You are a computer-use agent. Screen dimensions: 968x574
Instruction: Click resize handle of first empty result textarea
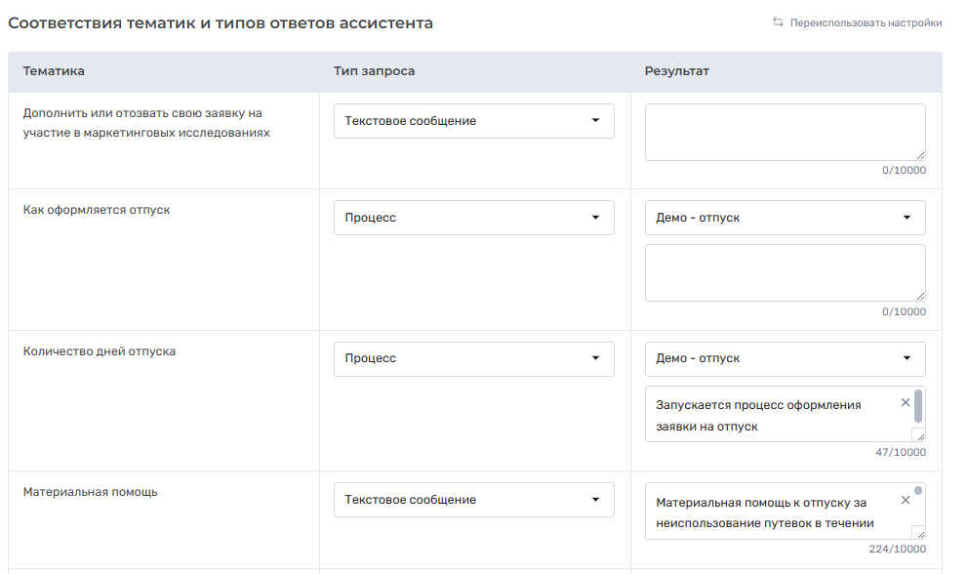pyautogui.click(x=920, y=156)
